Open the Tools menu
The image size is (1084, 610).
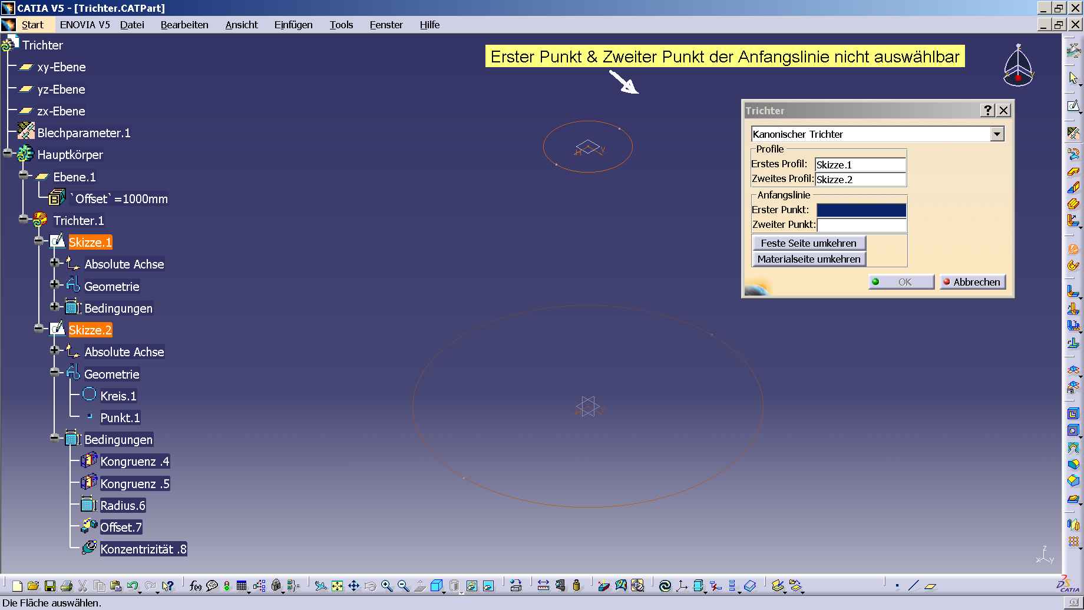[x=341, y=25]
